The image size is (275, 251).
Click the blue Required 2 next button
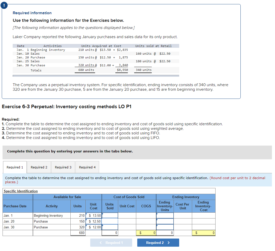tap(158, 243)
